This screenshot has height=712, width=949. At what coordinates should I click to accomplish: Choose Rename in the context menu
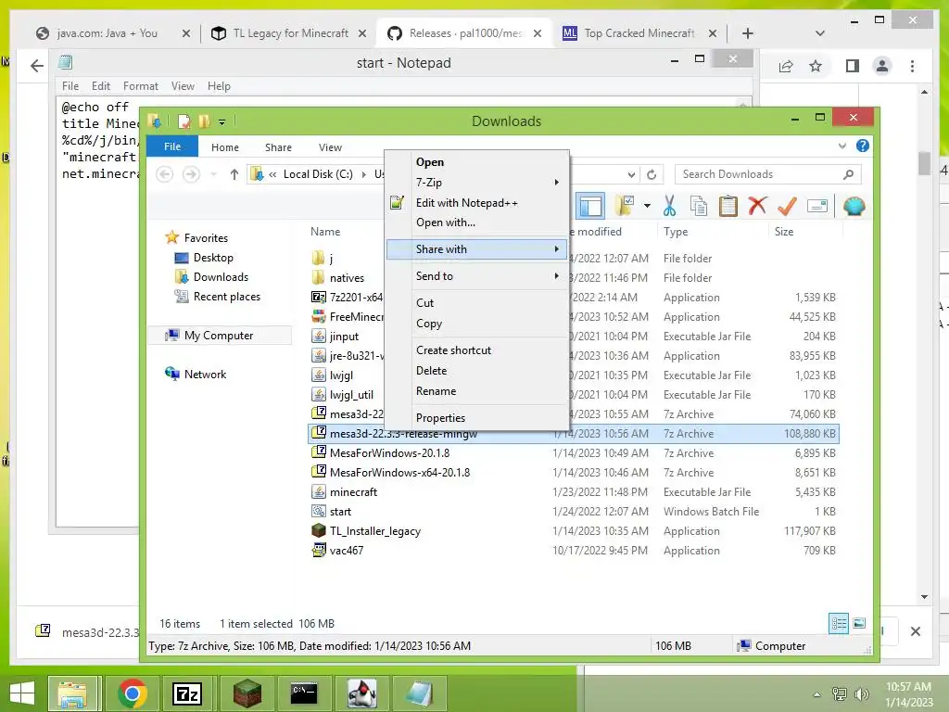tap(477, 391)
